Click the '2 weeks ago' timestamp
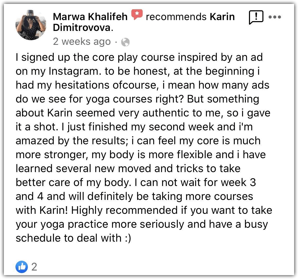This screenshot has width=298, height=279. tap(82, 41)
